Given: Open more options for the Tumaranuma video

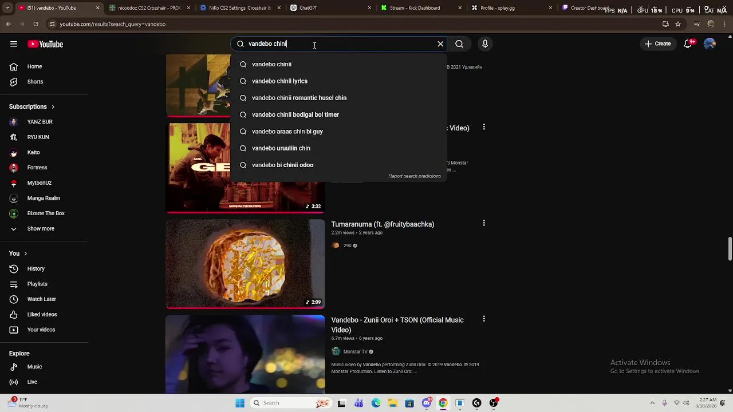Looking at the screenshot, I should pyautogui.click(x=484, y=223).
